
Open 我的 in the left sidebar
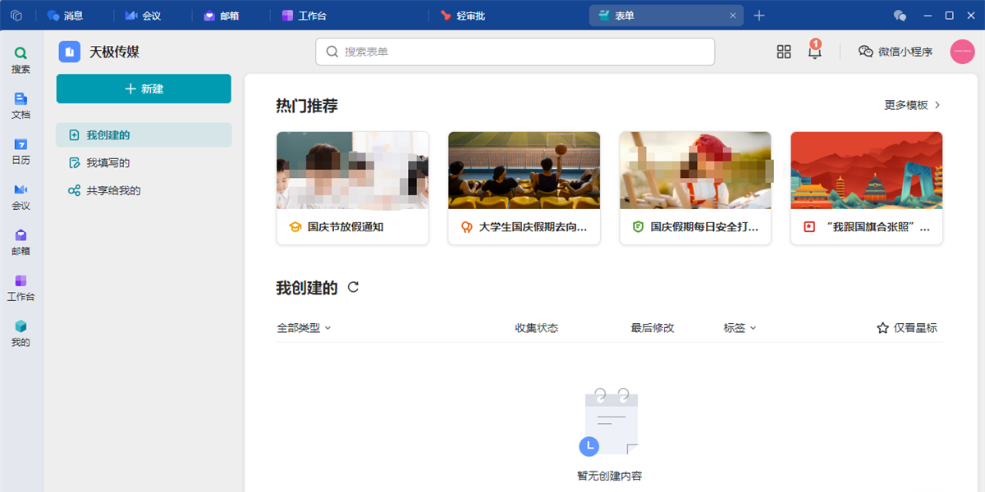(x=21, y=332)
